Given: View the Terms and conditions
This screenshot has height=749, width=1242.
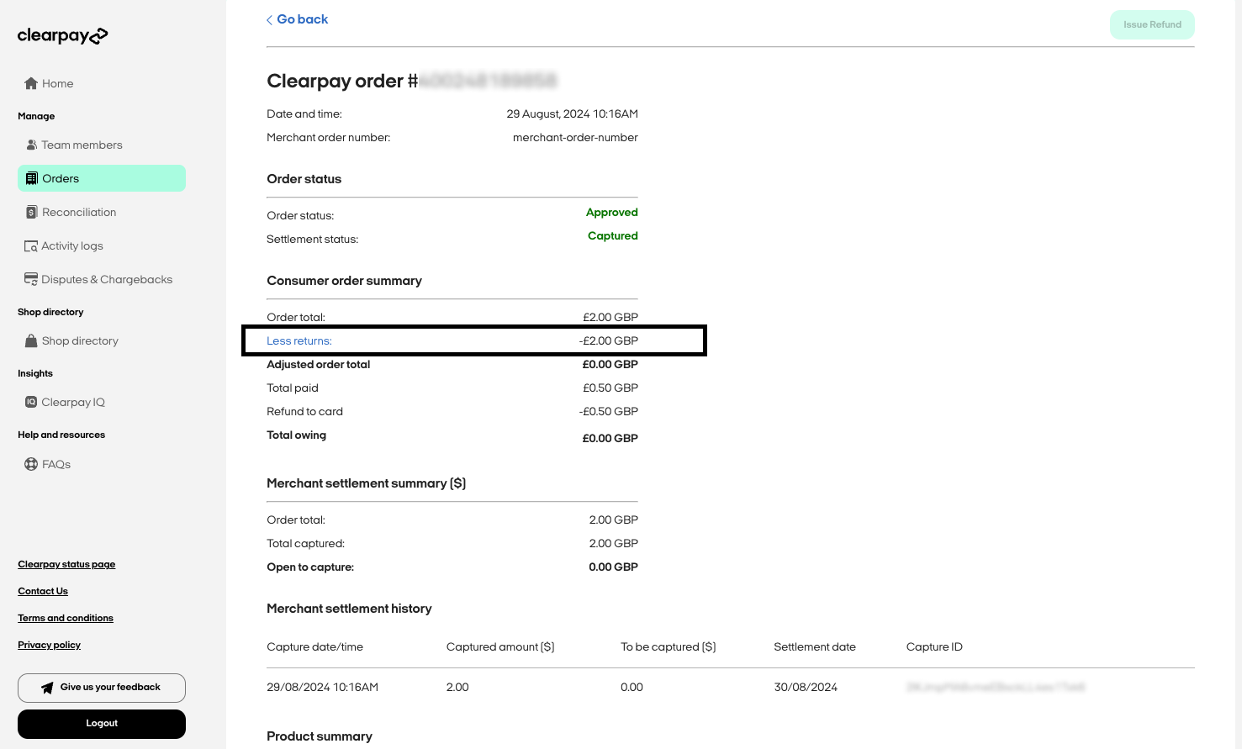Looking at the screenshot, I should pyautogui.click(x=65, y=618).
